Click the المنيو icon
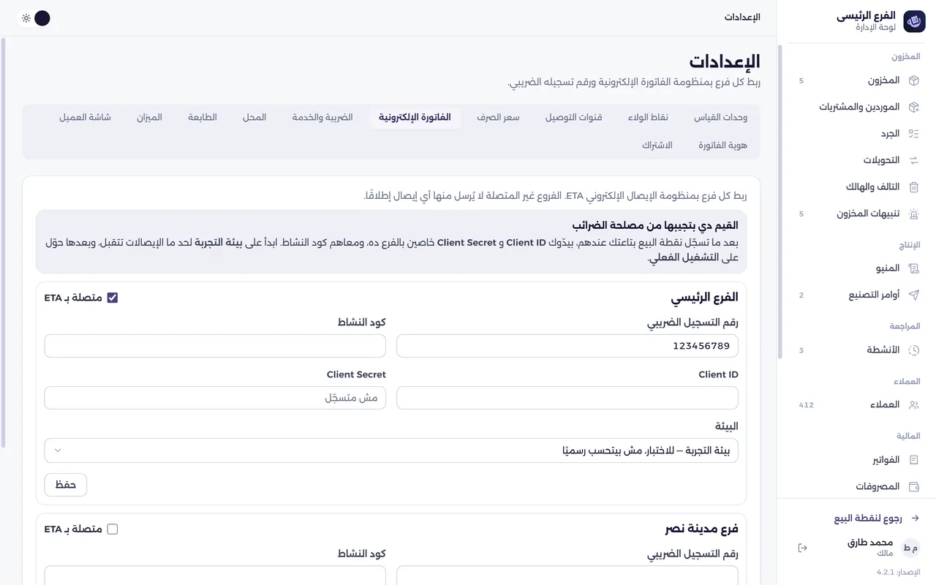Viewport: 936px width, 585px height. 913,268
